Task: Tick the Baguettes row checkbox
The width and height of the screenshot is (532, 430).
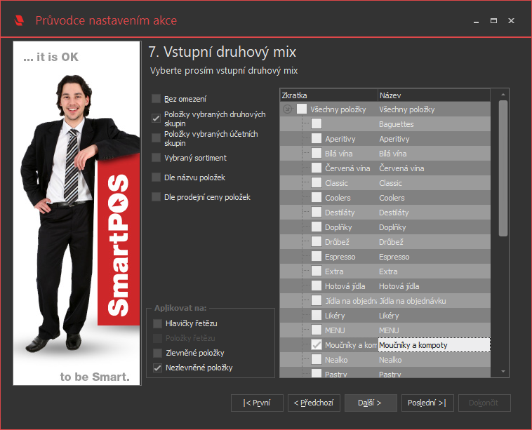Action: [x=317, y=123]
